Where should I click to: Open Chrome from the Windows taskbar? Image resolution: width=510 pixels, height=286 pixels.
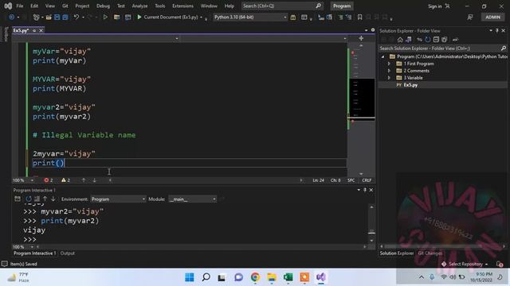[255, 277]
